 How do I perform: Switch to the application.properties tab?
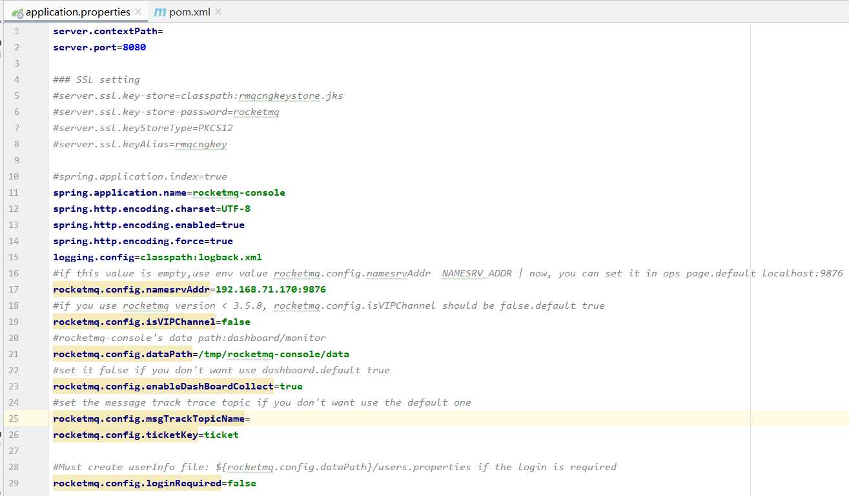point(77,12)
